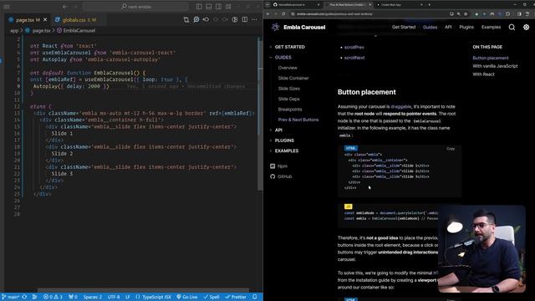Open the Guides nav item
The width and height of the screenshot is (535, 301).
click(430, 28)
